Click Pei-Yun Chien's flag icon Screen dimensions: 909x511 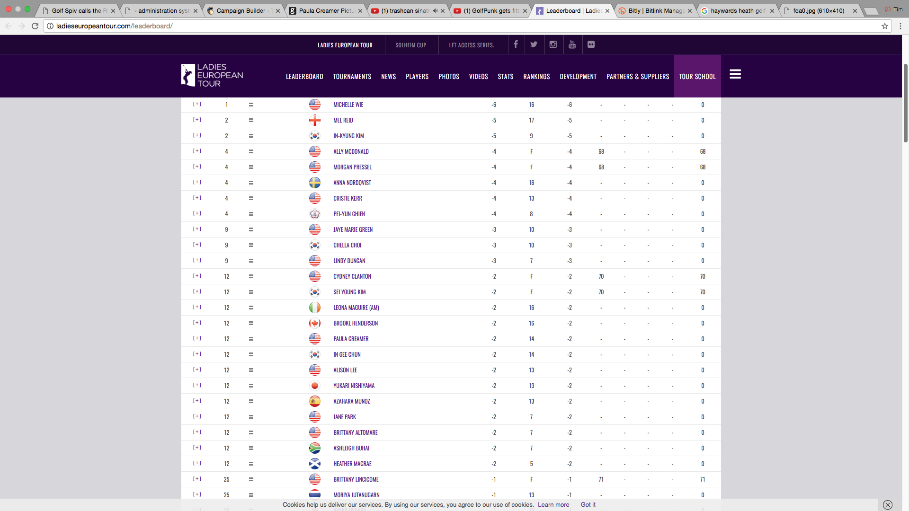pos(315,214)
